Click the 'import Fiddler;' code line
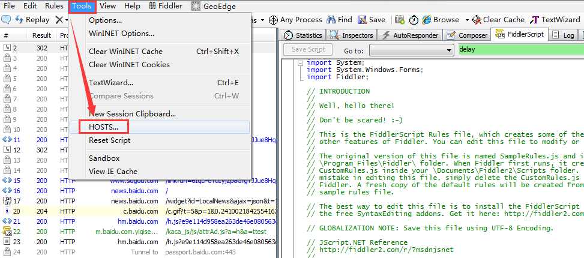 [337, 77]
